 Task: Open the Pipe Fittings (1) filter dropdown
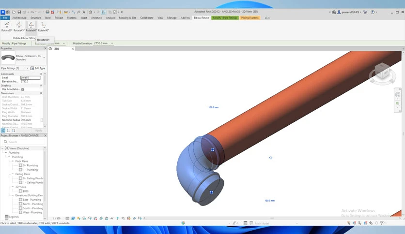28,68
